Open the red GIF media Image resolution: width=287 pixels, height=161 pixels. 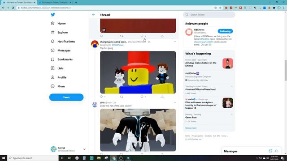(138, 26)
